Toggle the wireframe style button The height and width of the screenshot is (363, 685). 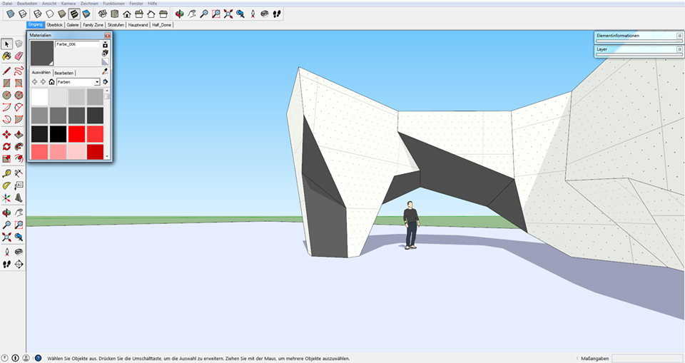38,14
